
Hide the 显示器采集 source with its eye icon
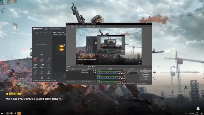coord(93,72)
